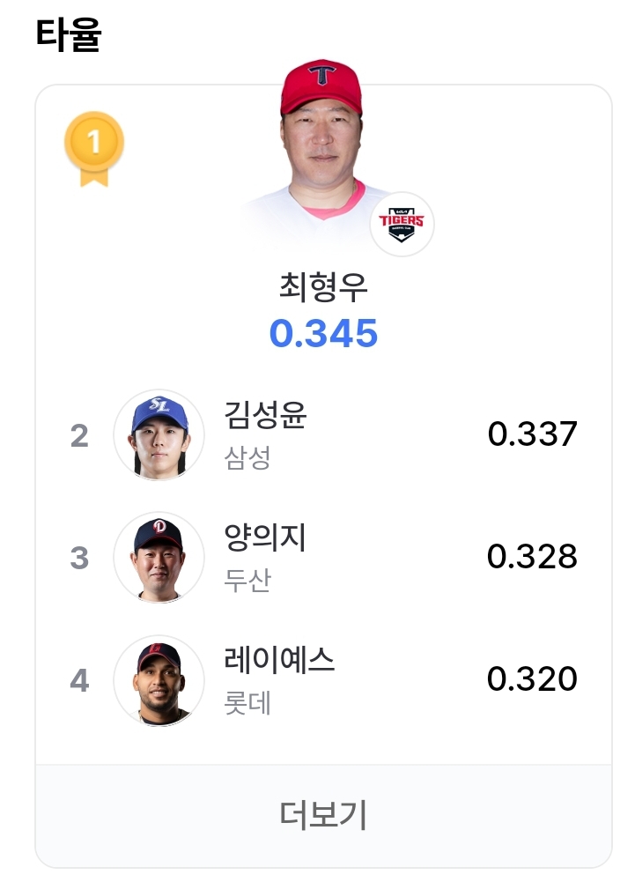Open 레이예스 player name link
The width and height of the screenshot is (635, 882).
[x=279, y=659]
